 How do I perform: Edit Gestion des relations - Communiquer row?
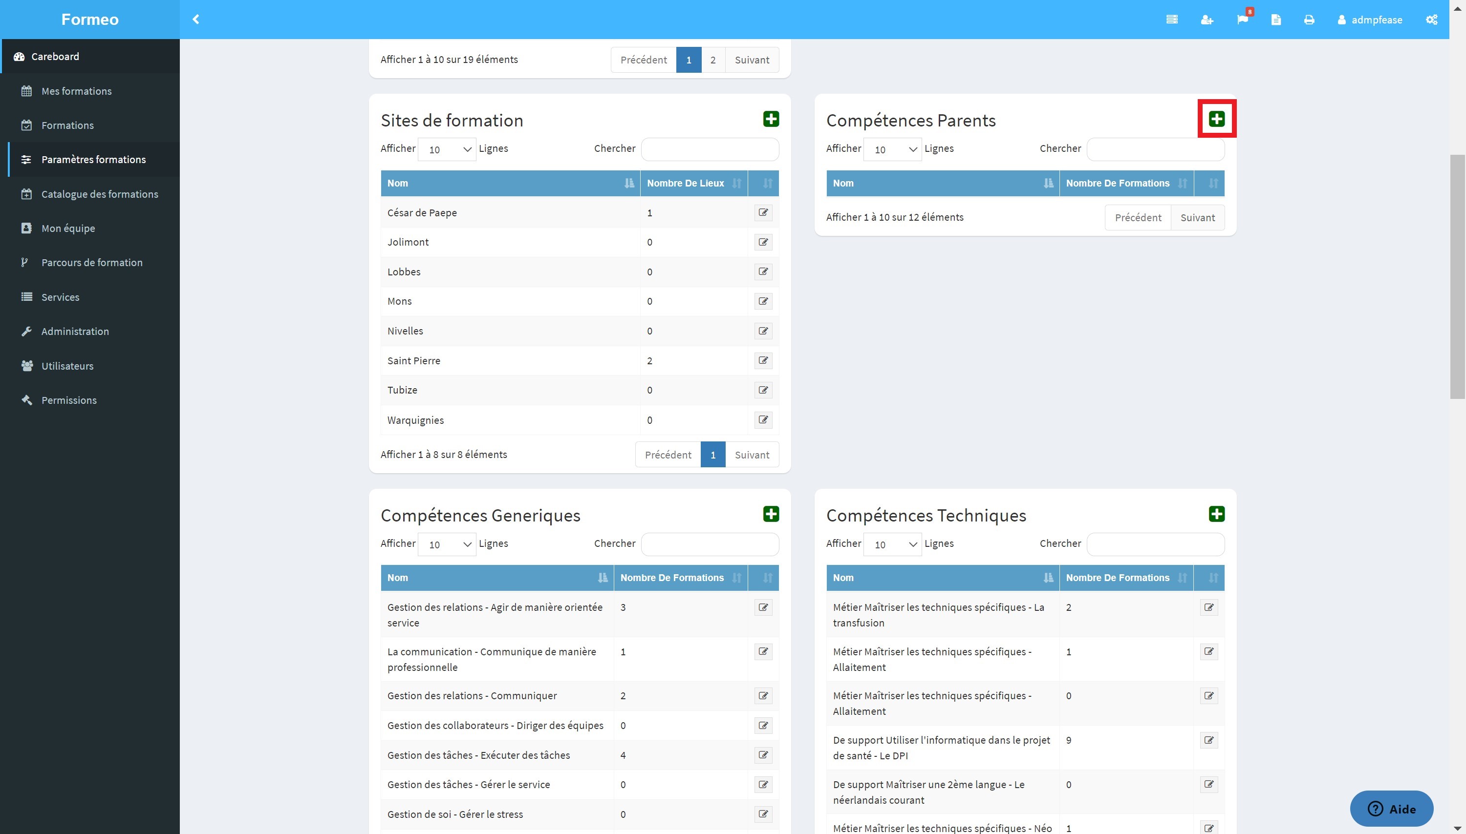point(763,696)
